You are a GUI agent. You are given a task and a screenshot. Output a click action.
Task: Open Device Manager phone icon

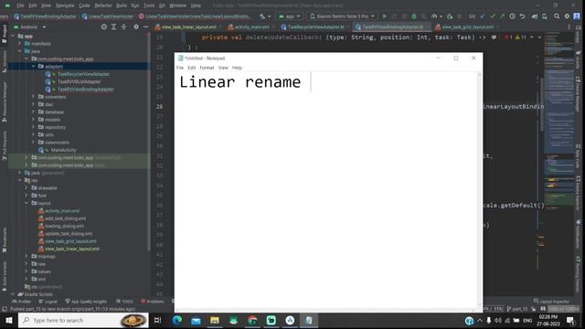[x=545, y=16]
